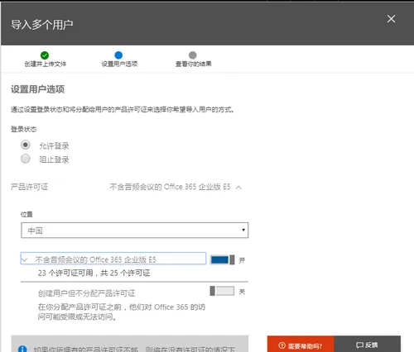This screenshot has width=414, height=352.
Task: Click the 设置用户选项 heading
Action: click(37, 89)
